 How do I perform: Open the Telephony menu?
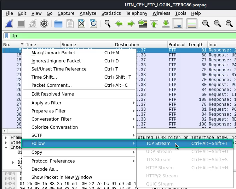(x=137, y=13)
